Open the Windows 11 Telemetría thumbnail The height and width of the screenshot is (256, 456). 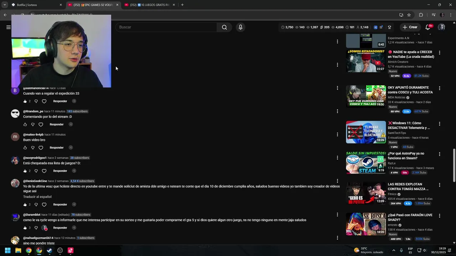[366, 132]
